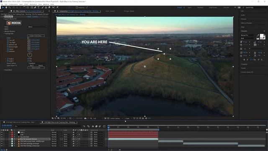Open the Myriad Pro font dropdown

pos(248,35)
